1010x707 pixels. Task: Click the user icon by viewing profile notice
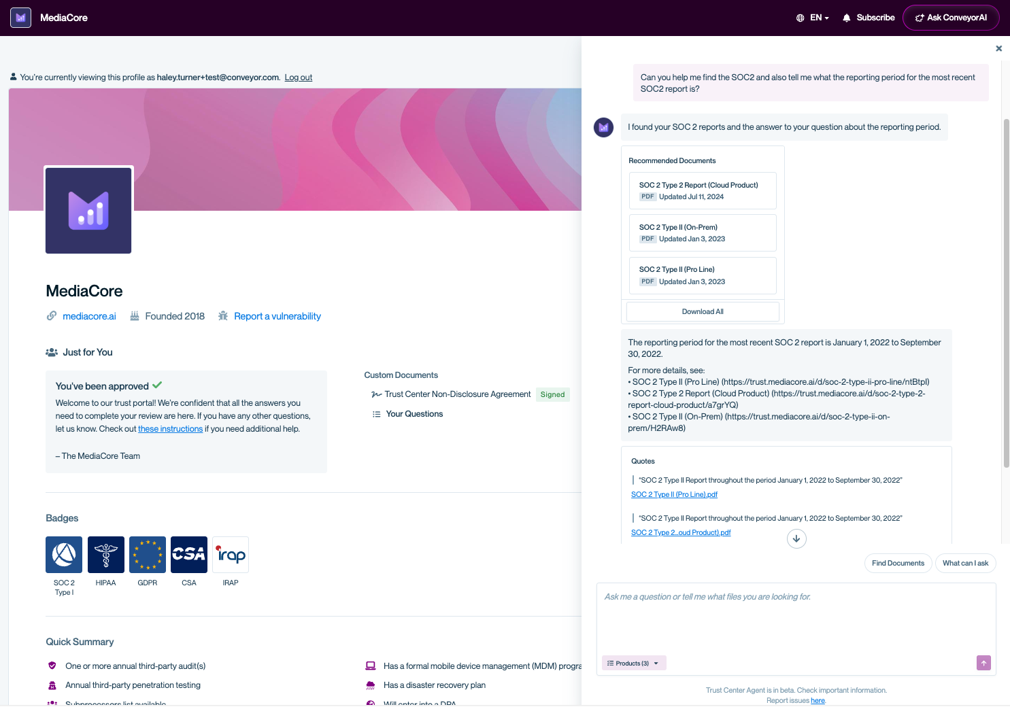(13, 77)
